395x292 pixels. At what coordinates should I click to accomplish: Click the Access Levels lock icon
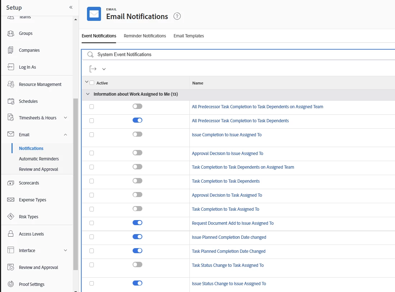pos(10,233)
